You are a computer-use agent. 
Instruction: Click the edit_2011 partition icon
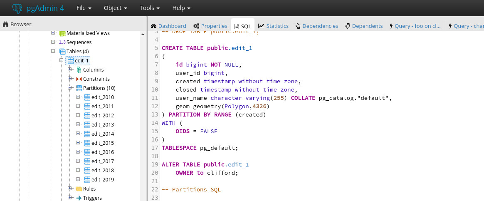tap(87, 106)
